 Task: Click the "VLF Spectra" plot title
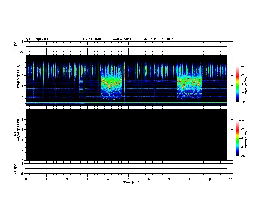pos(37,39)
